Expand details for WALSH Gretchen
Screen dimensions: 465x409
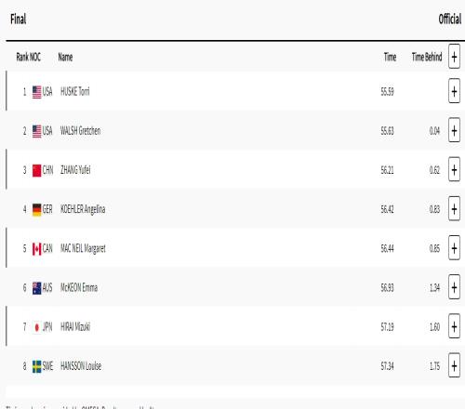454,130
